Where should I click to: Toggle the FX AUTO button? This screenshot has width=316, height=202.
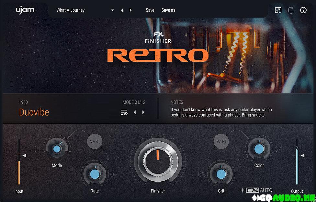click(256, 190)
